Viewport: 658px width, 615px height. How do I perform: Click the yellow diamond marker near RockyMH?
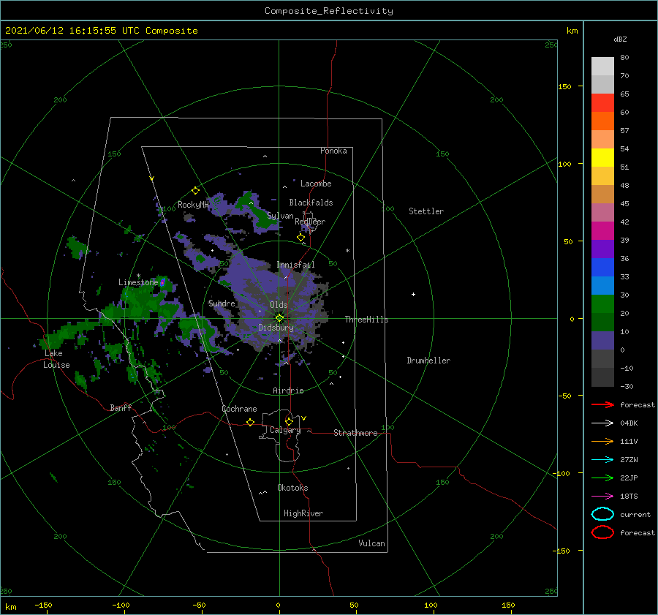195,191
